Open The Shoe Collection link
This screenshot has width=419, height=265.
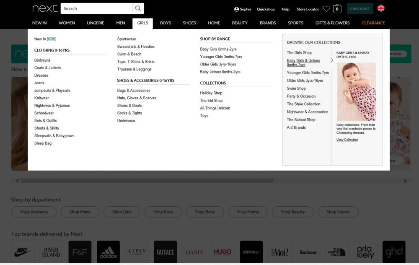pyautogui.click(x=303, y=104)
